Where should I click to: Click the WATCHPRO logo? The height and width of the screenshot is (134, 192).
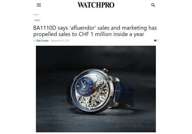pos(96,5)
